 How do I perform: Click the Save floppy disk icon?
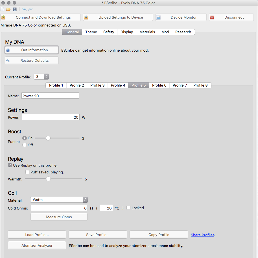[15, 9]
